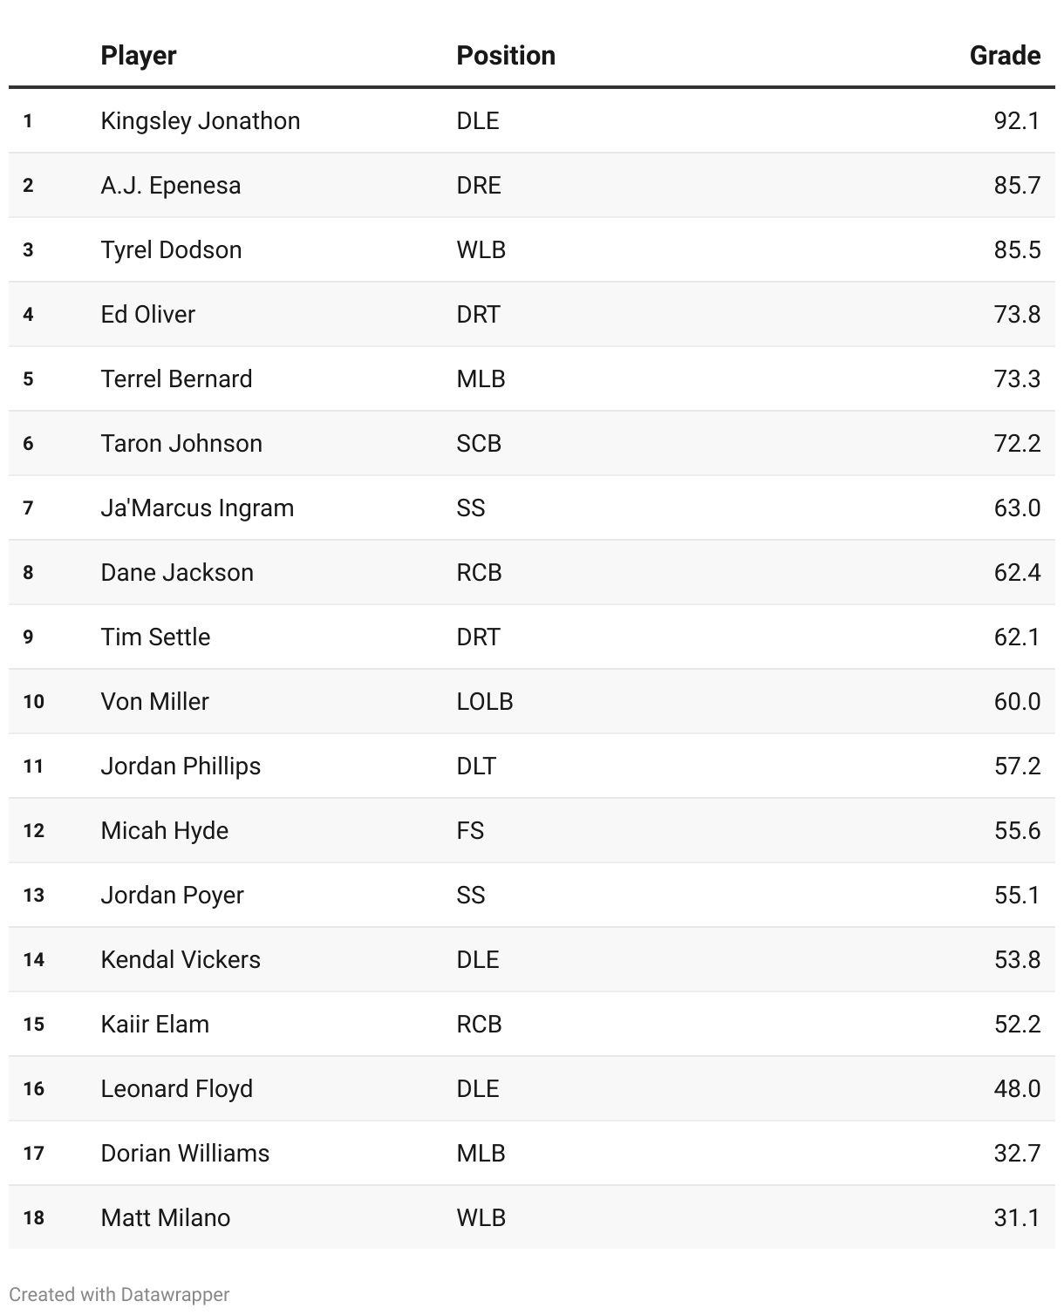The width and height of the screenshot is (1064, 1315).
Task: Select the Kingsley Jonathon row
Action: click(x=532, y=120)
